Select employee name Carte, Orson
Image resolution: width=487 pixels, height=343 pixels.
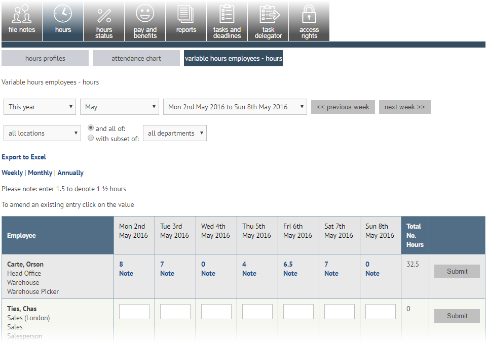click(x=25, y=264)
